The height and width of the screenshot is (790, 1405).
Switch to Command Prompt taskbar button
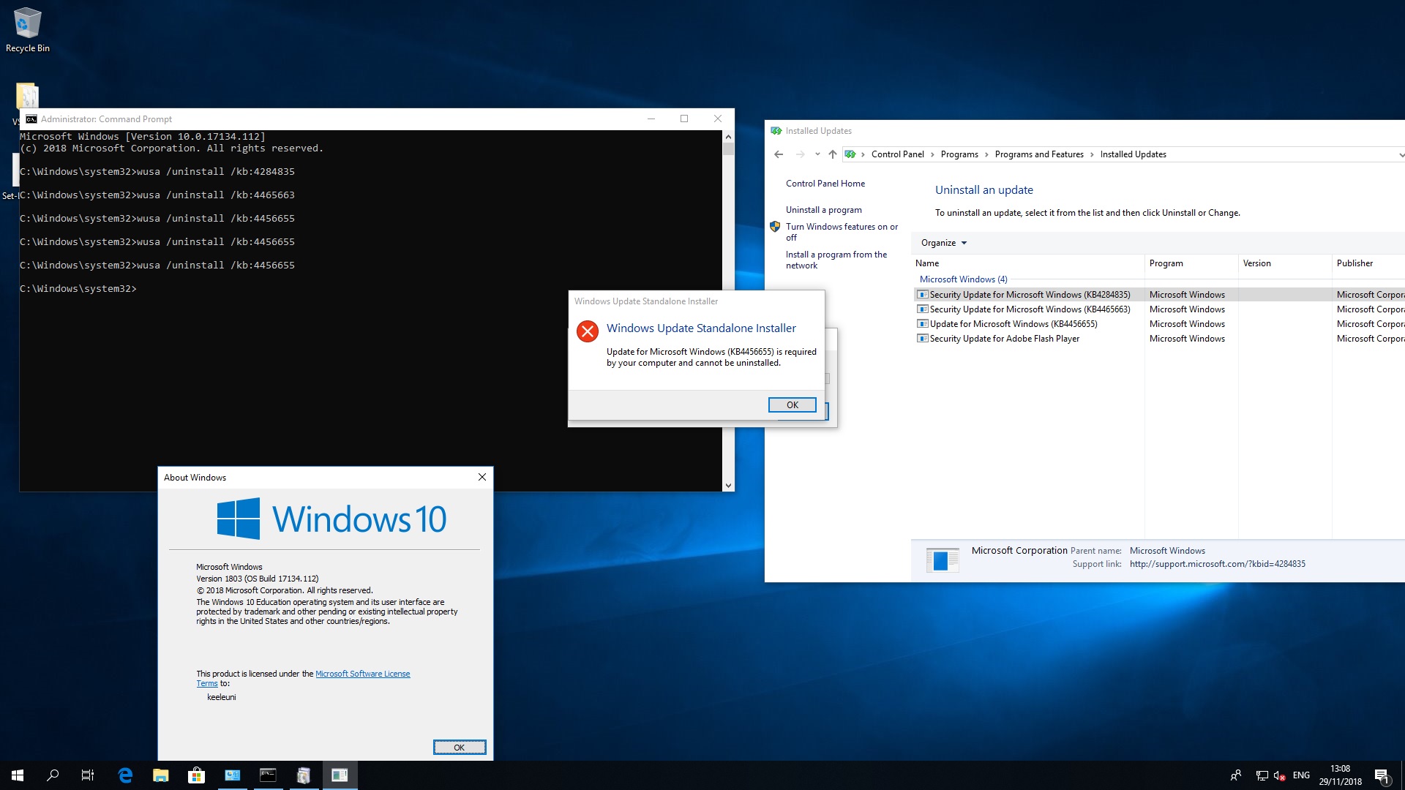pos(268,775)
